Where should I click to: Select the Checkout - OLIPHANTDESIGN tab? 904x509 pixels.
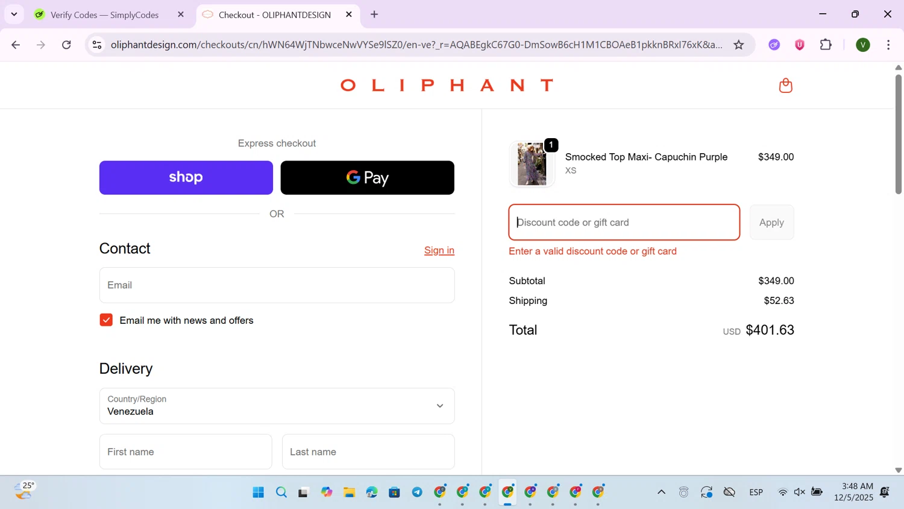pyautogui.click(x=274, y=14)
